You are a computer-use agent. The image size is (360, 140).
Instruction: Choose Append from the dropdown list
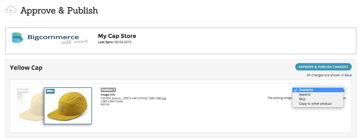304,95
